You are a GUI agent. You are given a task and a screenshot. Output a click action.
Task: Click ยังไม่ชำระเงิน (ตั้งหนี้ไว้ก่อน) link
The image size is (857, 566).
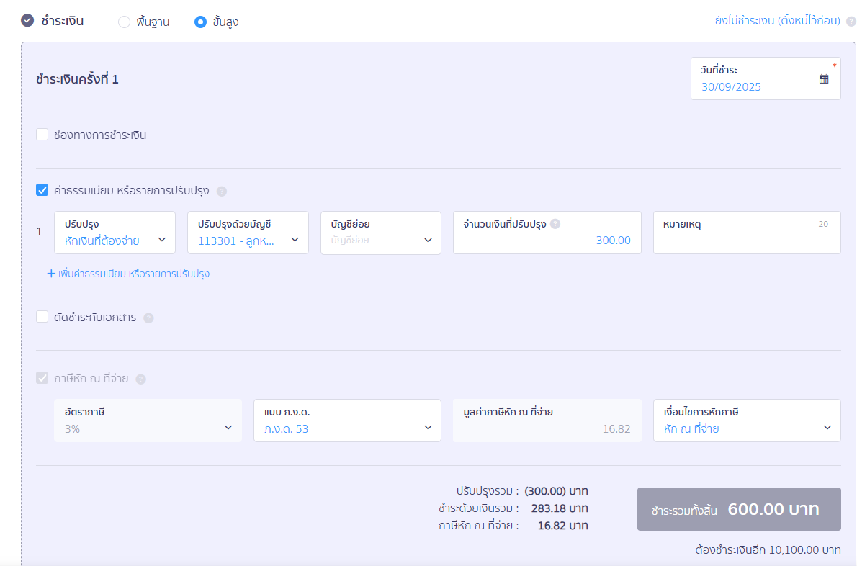pyautogui.click(x=777, y=21)
